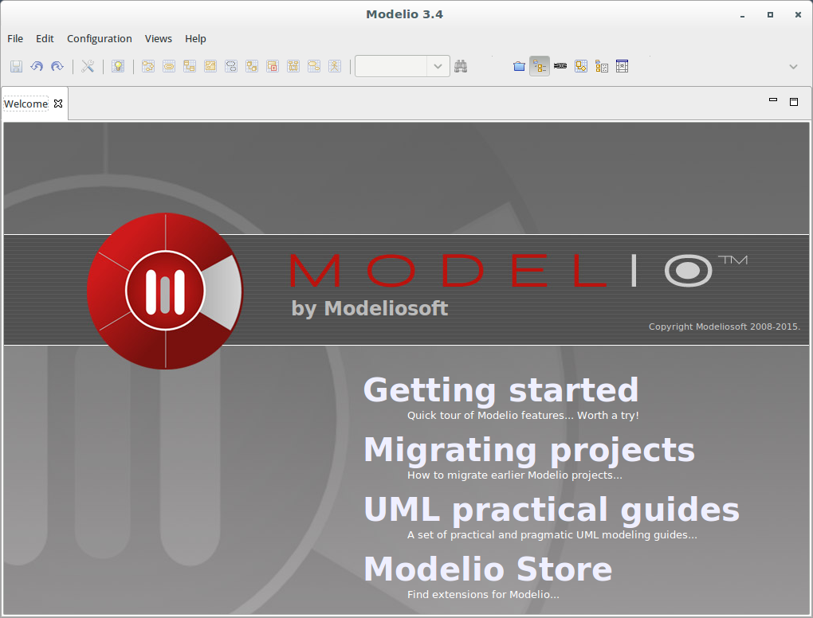Image resolution: width=813 pixels, height=618 pixels.
Task: Open the Migrating projects link
Action: pos(529,450)
